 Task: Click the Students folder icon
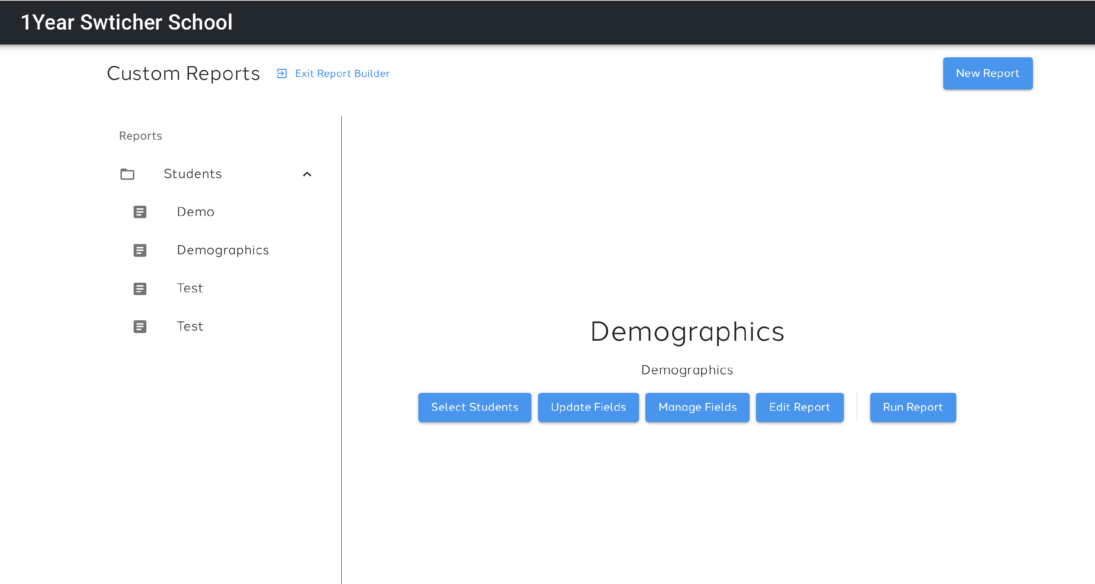click(x=127, y=174)
